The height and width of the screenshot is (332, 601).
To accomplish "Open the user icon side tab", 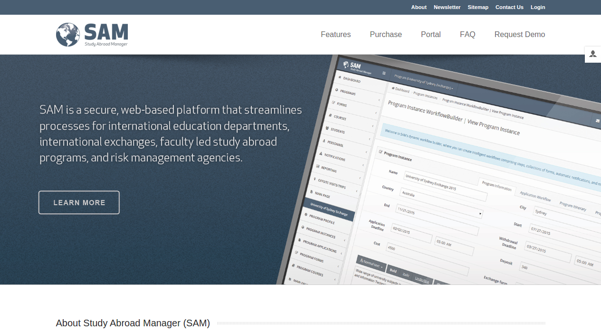I will [x=593, y=54].
